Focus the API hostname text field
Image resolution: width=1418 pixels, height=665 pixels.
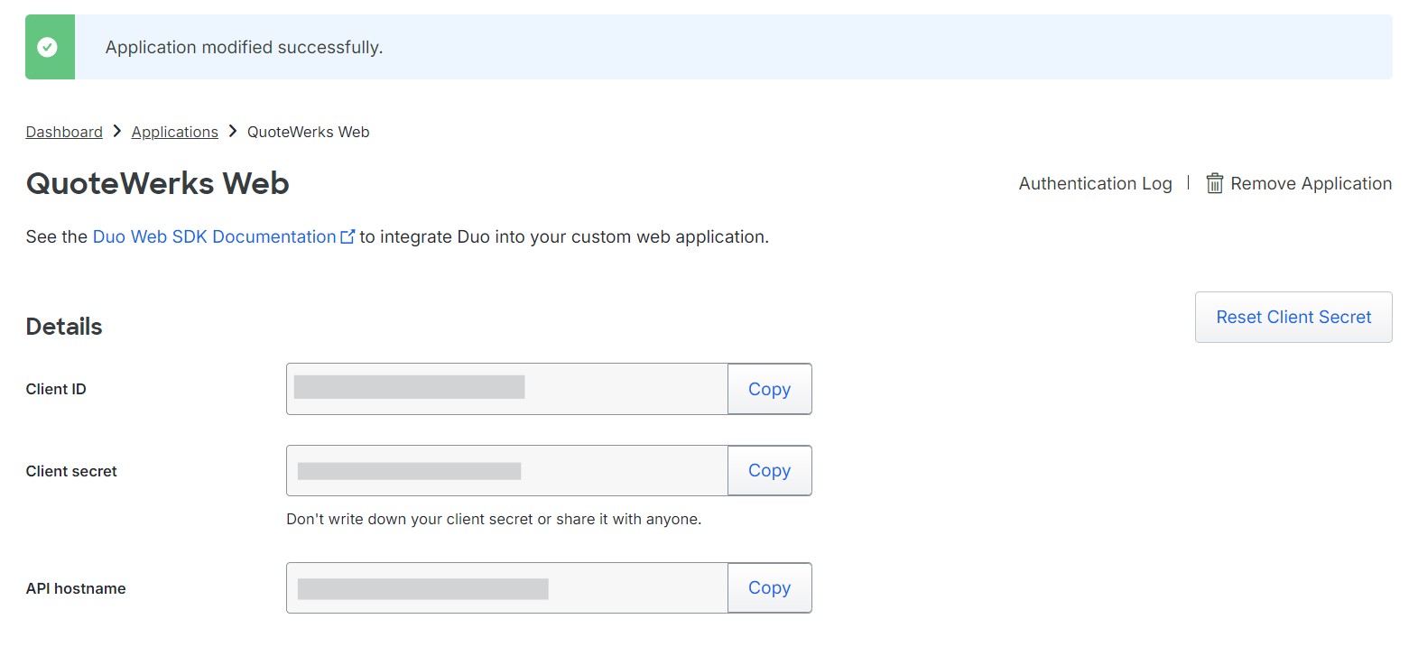[x=506, y=587]
